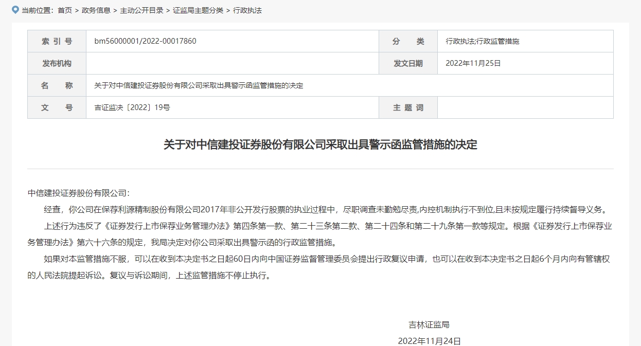Click the 索引号 label cell
Viewport: 641px width, 346px height.
pyautogui.click(x=57, y=41)
